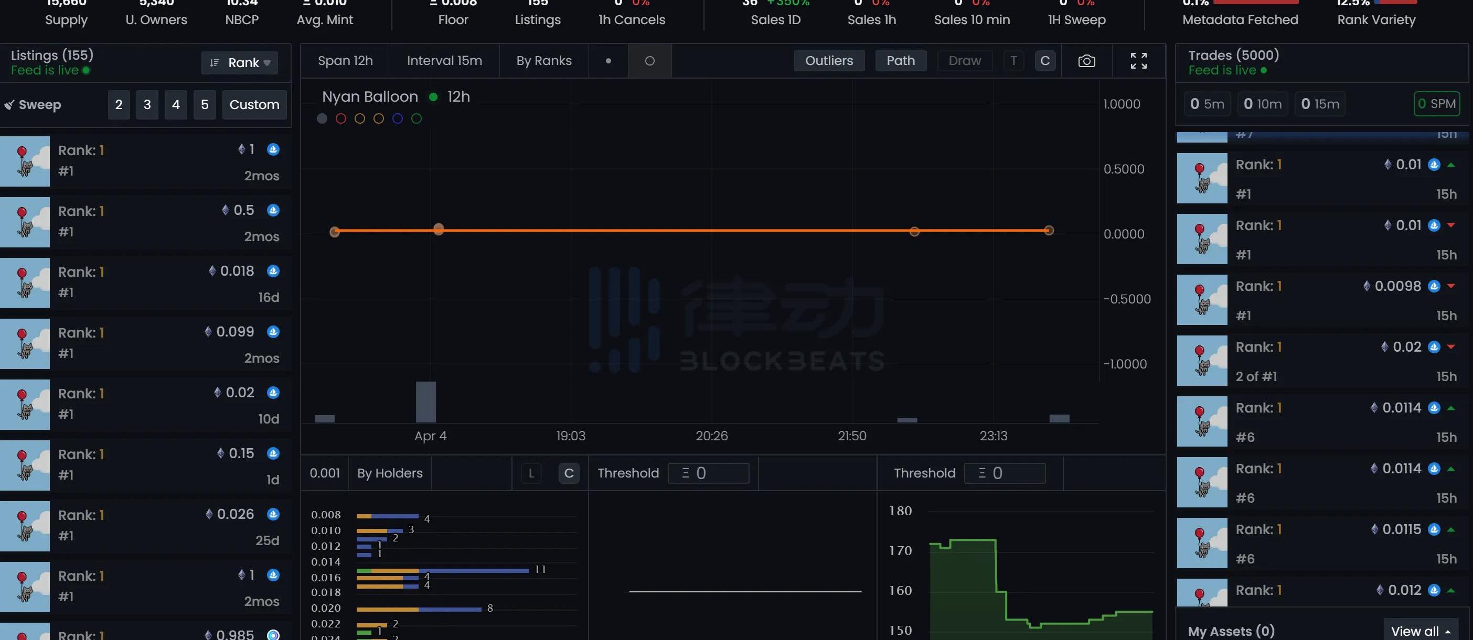The height and width of the screenshot is (640, 1473).
Task: Select hollow circle chart marker style
Action: pos(649,61)
